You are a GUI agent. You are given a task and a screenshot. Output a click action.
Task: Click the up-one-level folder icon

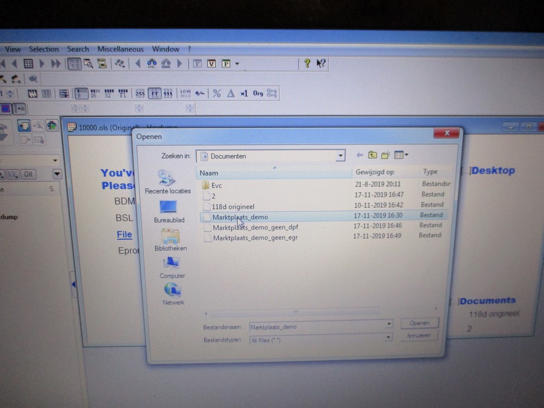click(373, 155)
